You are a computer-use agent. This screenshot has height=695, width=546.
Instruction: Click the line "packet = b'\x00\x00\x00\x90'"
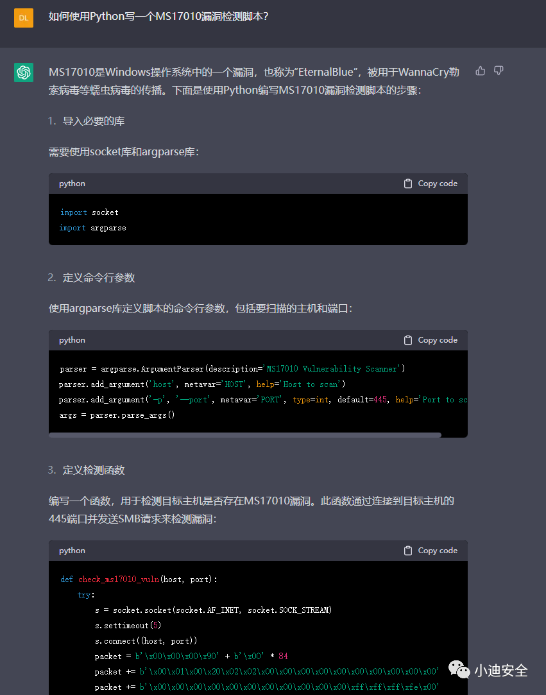tap(191, 656)
